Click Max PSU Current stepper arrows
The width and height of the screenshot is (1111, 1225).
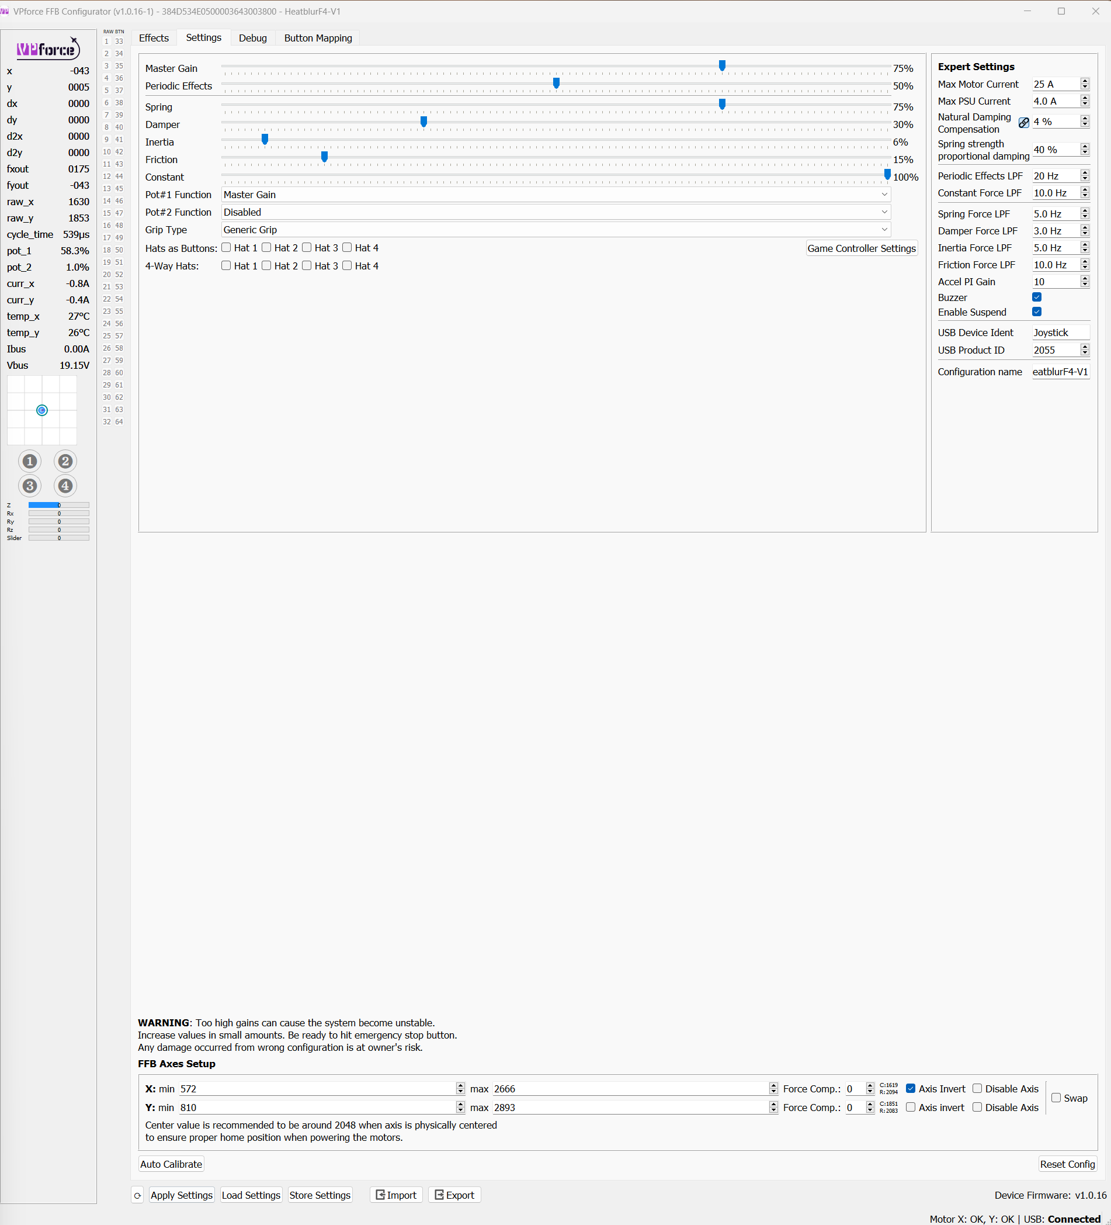tap(1085, 101)
